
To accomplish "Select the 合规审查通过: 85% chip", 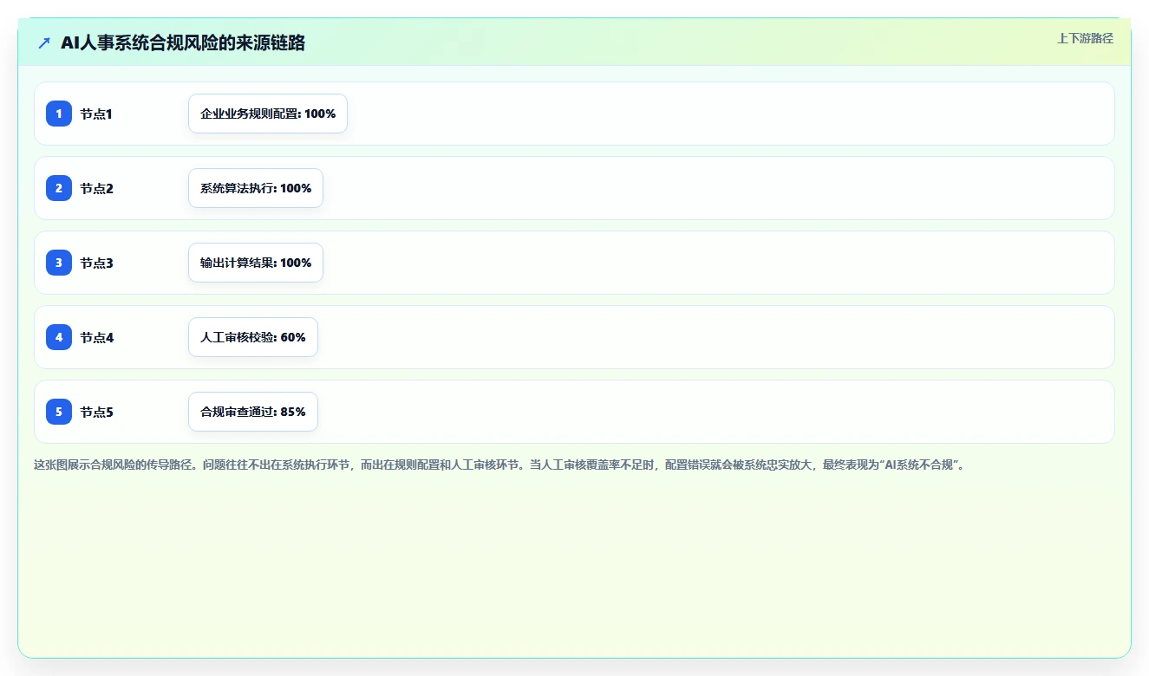I will click(253, 412).
